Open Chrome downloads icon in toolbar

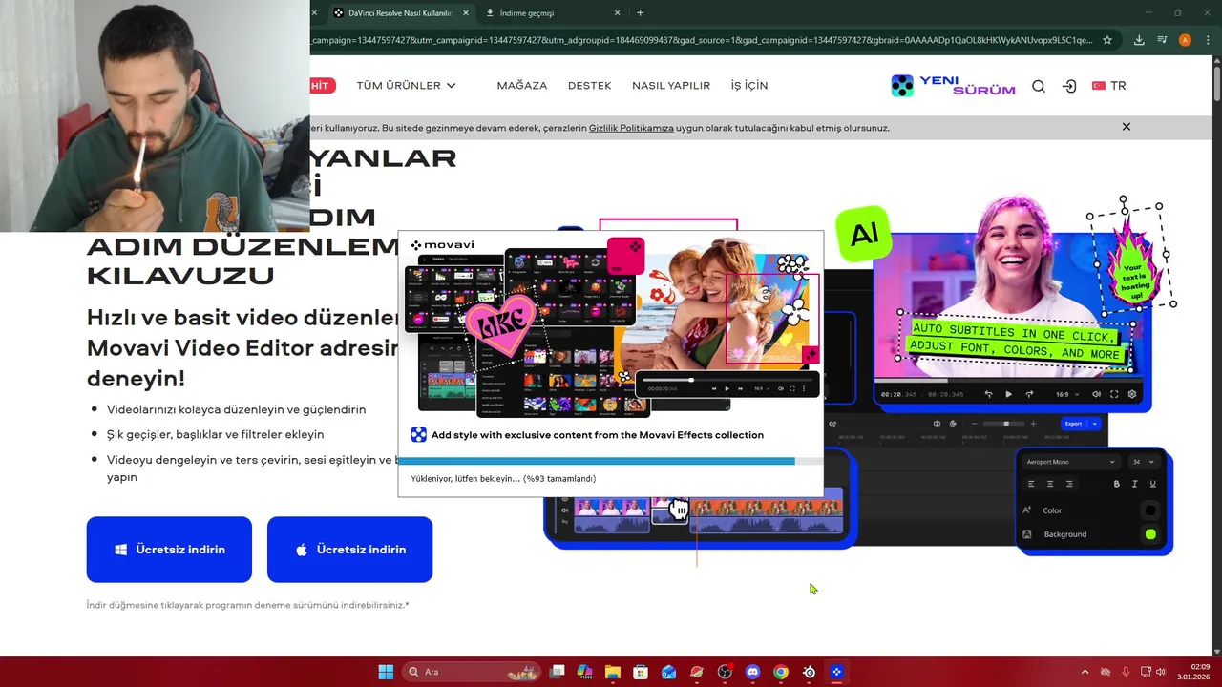point(1139,40)
